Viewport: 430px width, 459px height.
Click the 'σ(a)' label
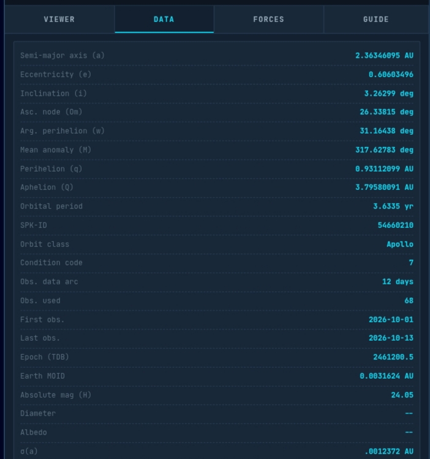tap(29, 452)
